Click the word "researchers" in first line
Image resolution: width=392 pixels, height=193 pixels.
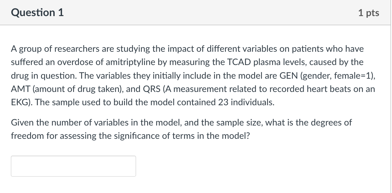pyautogui.click(x=76, y=49)
